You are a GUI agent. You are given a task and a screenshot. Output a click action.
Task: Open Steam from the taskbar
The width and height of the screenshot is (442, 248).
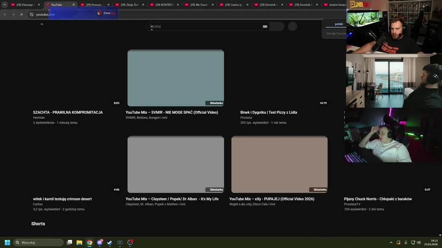click(110, 242)
